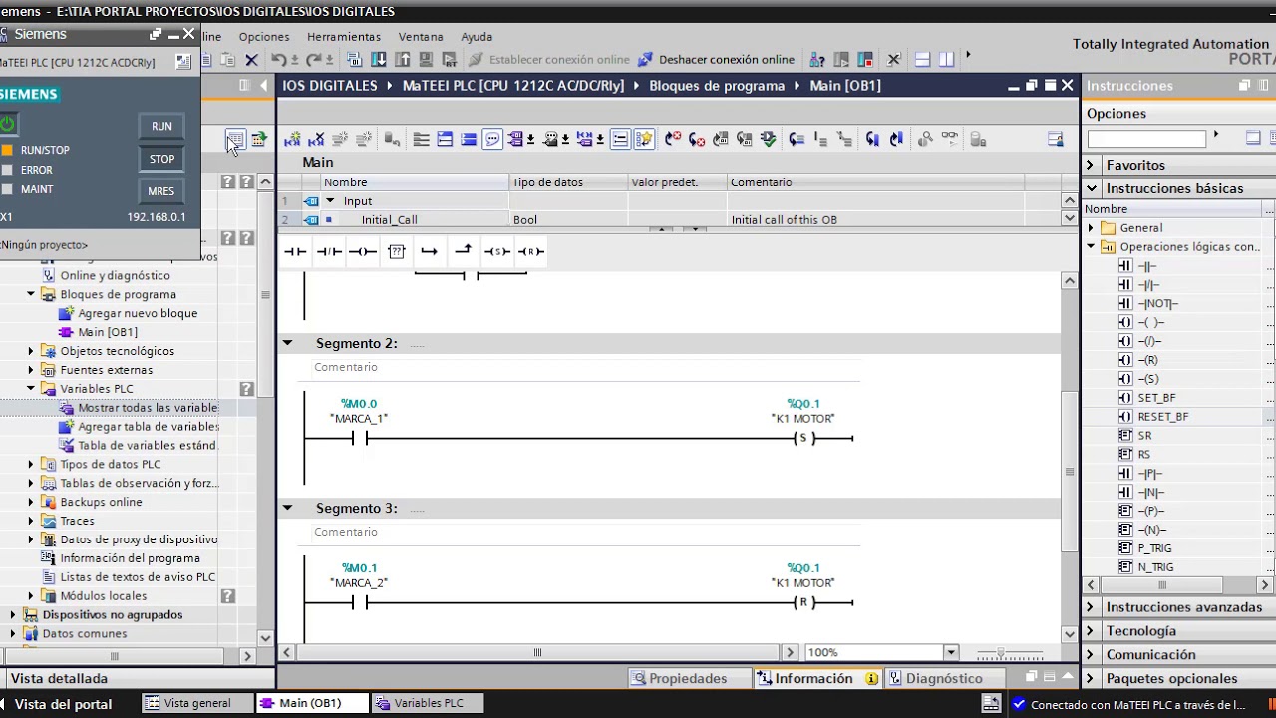1276x718 pixels.
Task: Click the disconnect online icon
Action: 645,60
